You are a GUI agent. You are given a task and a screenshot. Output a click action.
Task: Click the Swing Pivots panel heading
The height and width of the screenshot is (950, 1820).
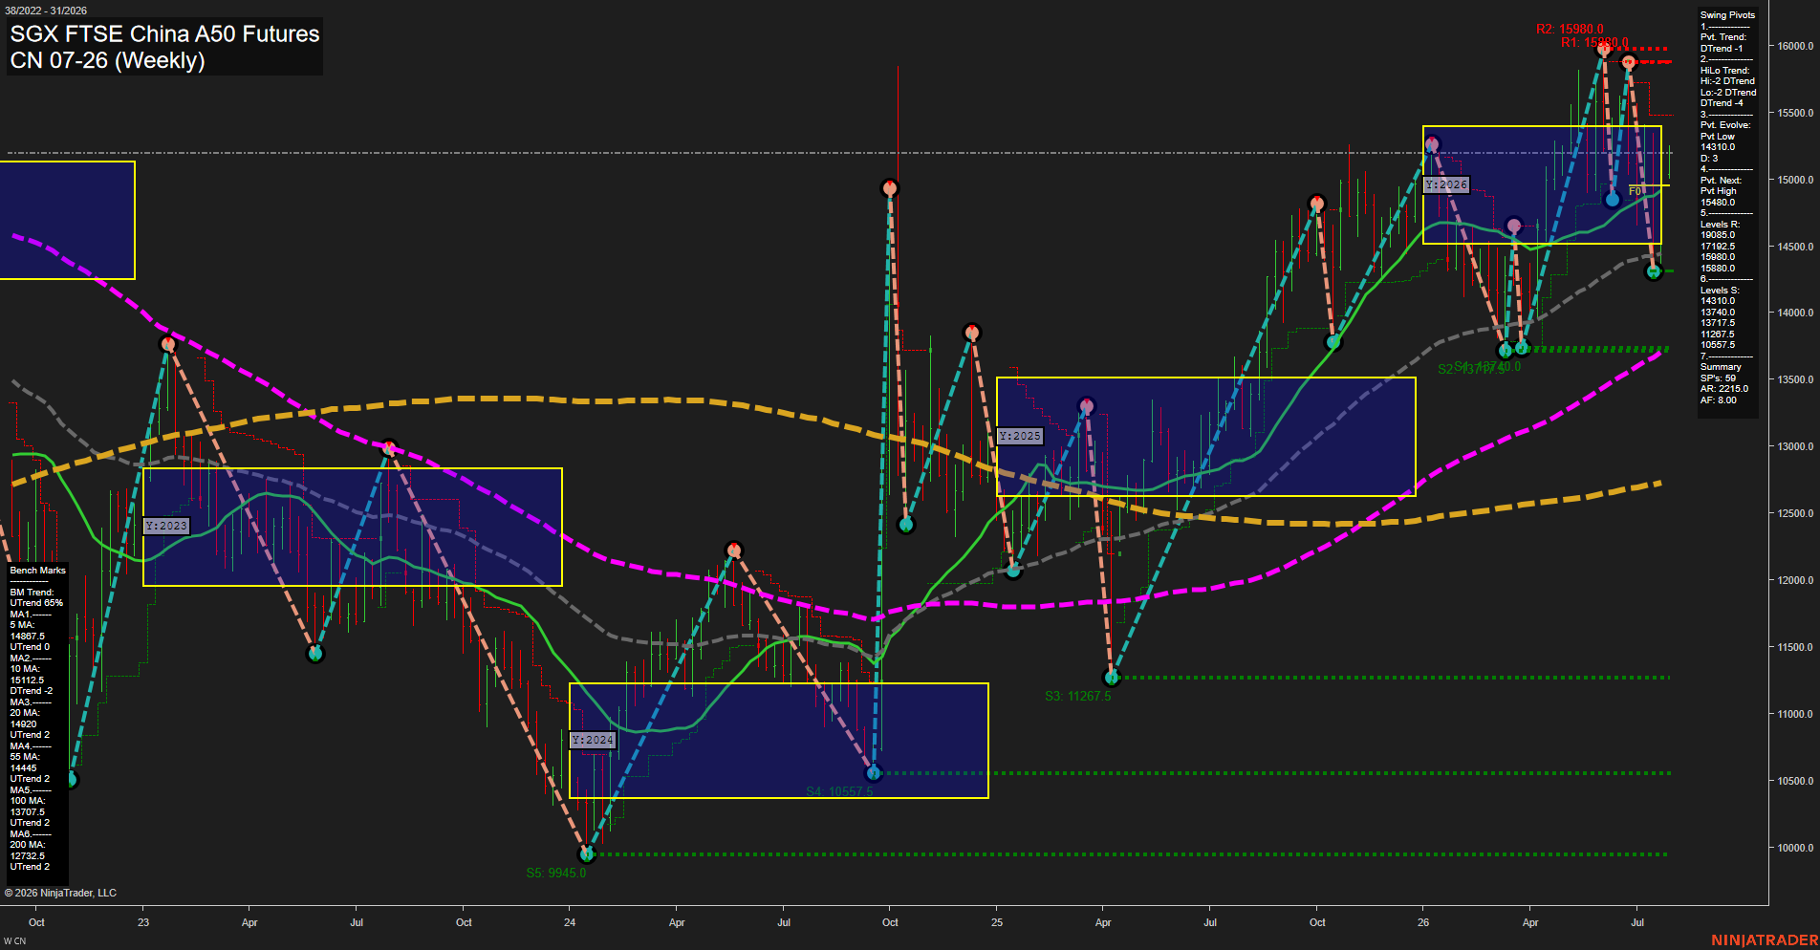point(1727,15)
